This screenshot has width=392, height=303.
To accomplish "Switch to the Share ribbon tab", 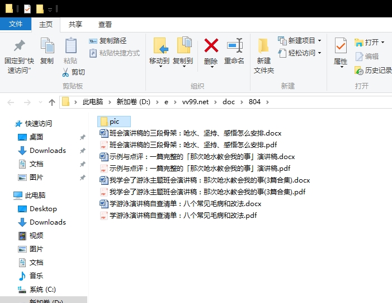I will coord(75,24).
